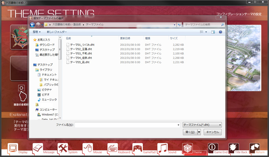Click the Title Back icon
The image size is (269, 157).
click(x=234, y=148)
